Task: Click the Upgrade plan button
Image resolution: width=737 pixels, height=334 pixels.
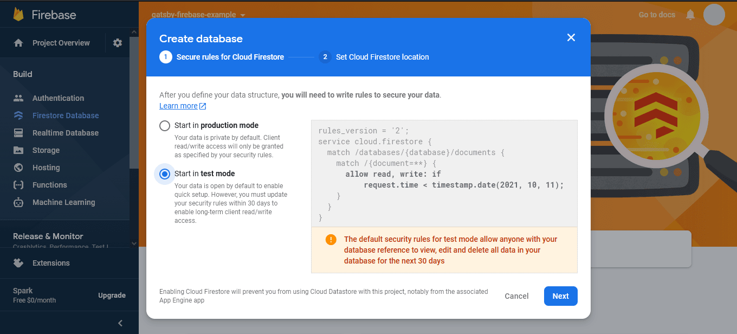Action: [x=112, y=296]
